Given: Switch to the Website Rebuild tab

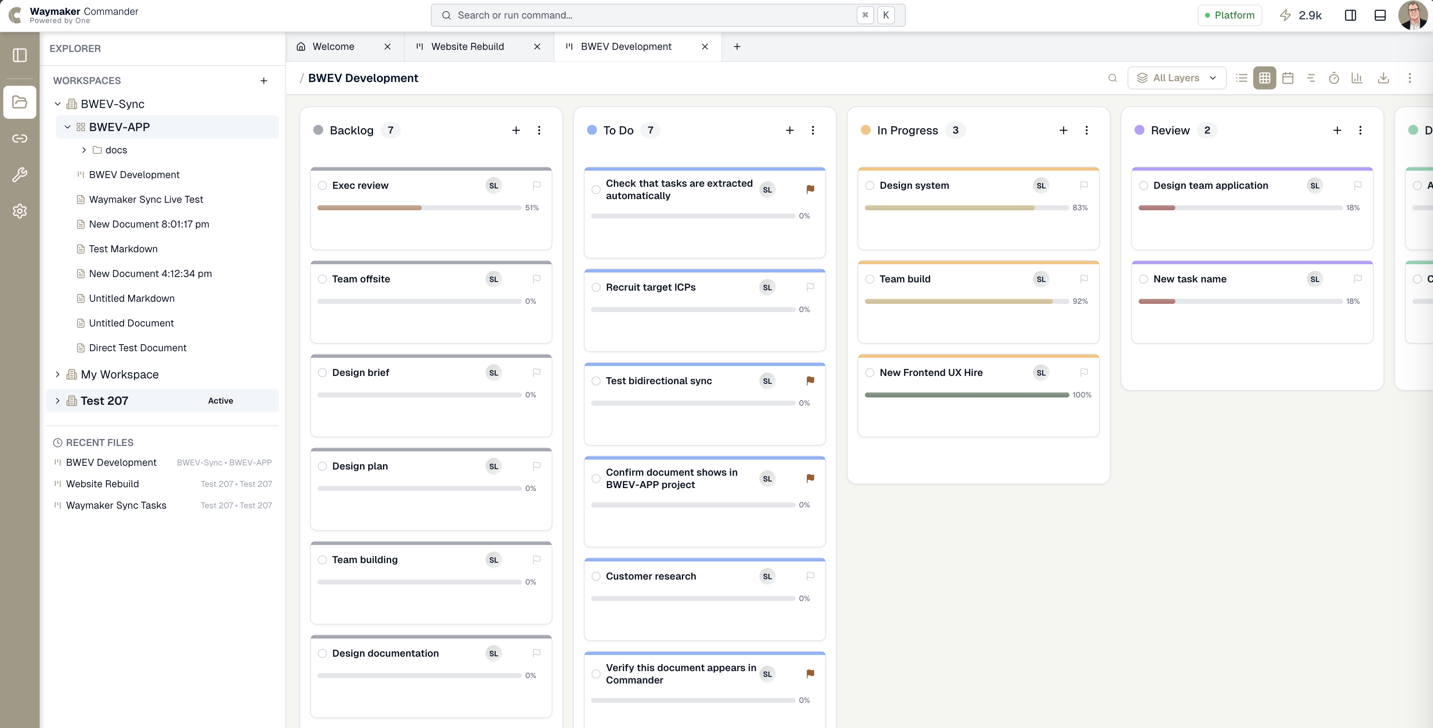Looking at the screenshot, I should [x=467, y=47].
